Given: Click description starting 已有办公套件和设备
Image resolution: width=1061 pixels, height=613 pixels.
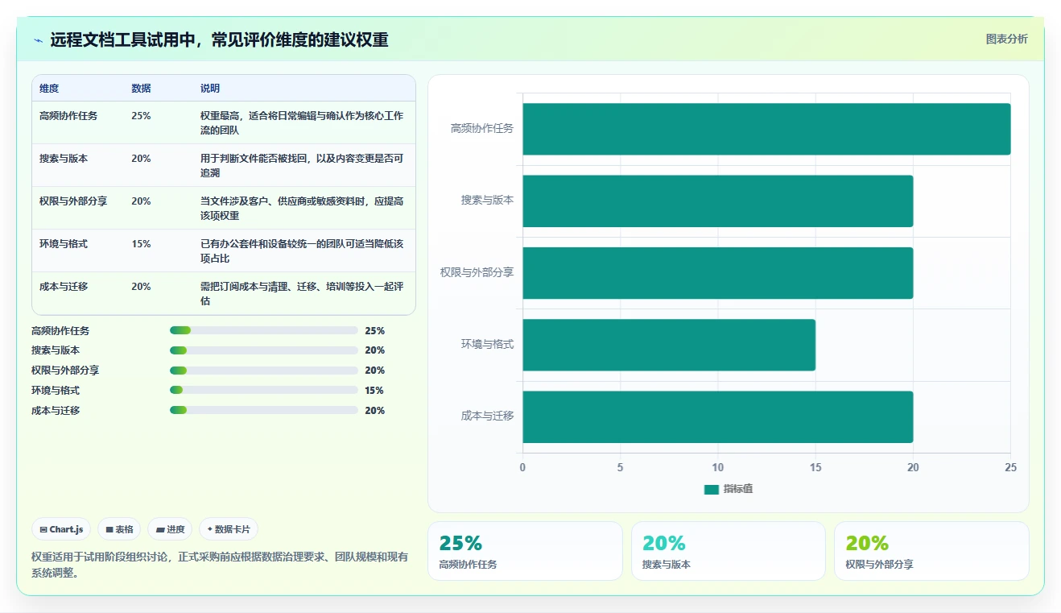Looking at the screenshot, I should tap(302, 251).
